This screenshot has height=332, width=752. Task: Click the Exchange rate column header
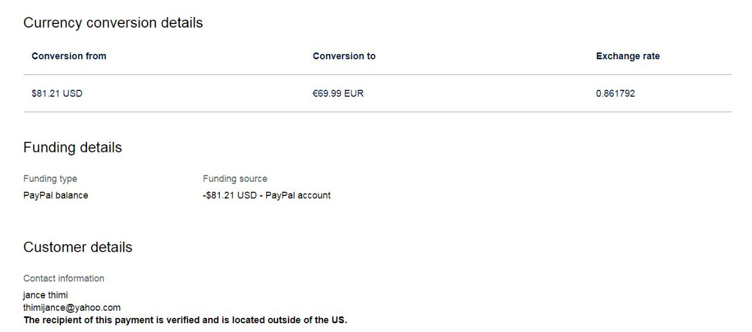pos(627,56)
